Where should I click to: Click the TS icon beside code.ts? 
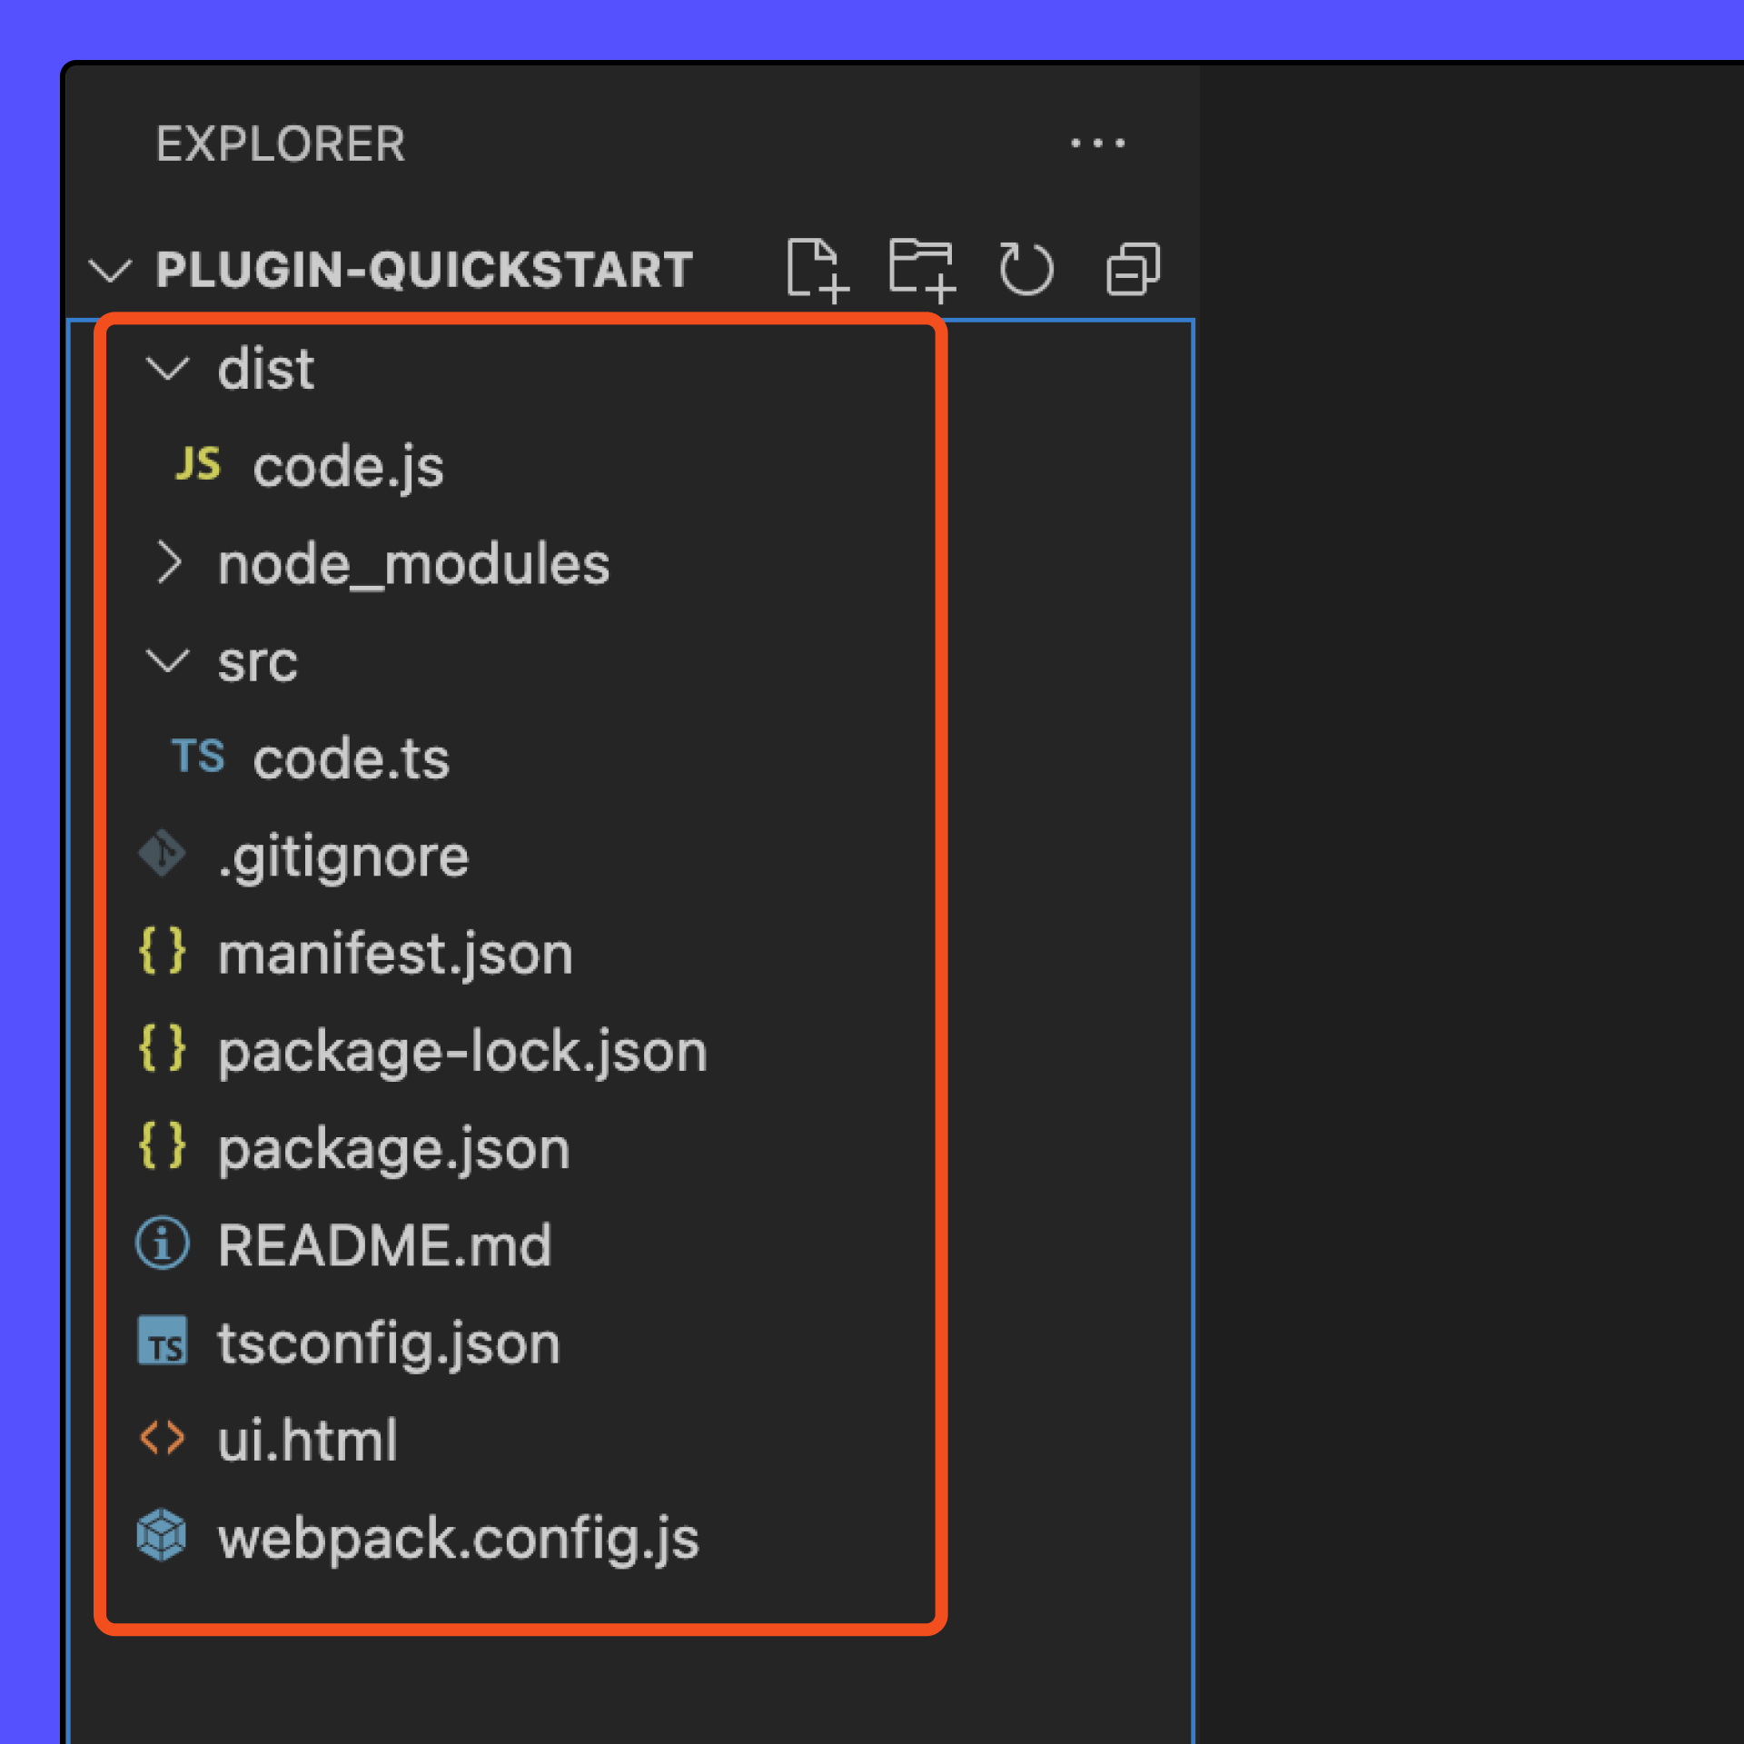pyautogui.click(x=198, y=757)
